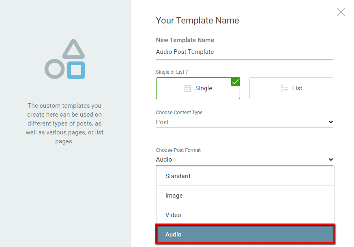The image size is (354, 247).
Task: Click the document icon beside Single
Action: point(187,88)
